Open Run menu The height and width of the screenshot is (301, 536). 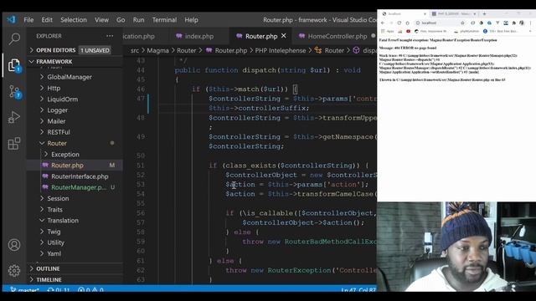[x=138, y=20]
